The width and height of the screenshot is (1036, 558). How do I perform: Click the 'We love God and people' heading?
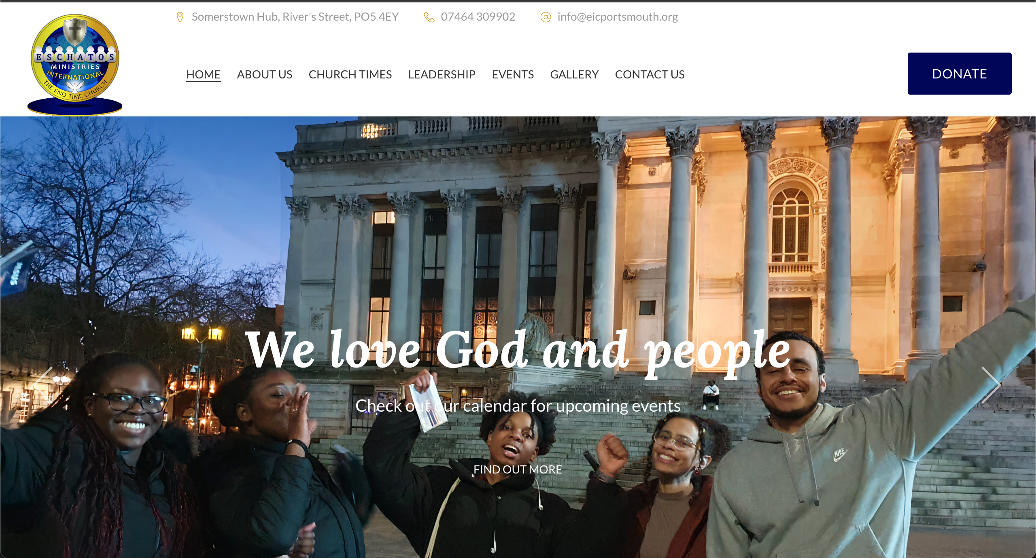coord(518,351)
